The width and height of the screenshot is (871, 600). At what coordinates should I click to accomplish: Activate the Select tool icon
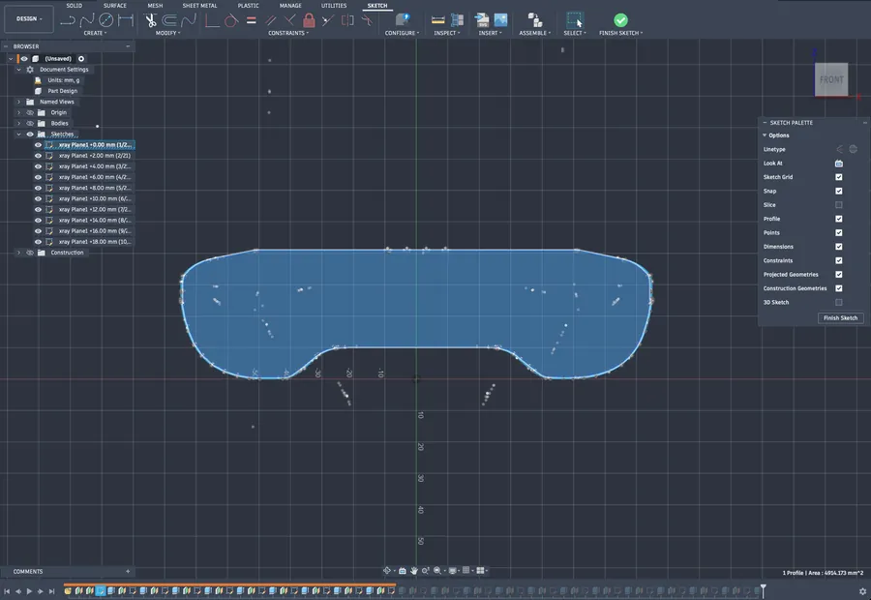pyautogui.click(x=574, y=20)
